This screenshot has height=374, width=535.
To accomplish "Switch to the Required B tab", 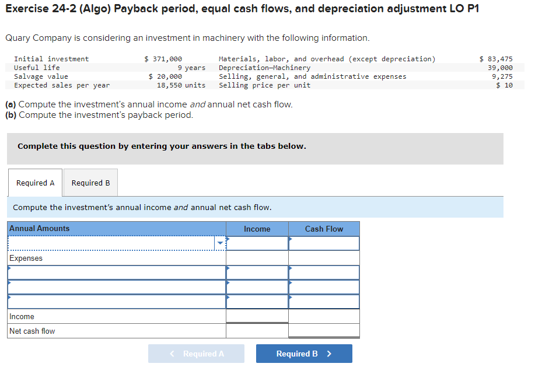I will pos(90,182).
